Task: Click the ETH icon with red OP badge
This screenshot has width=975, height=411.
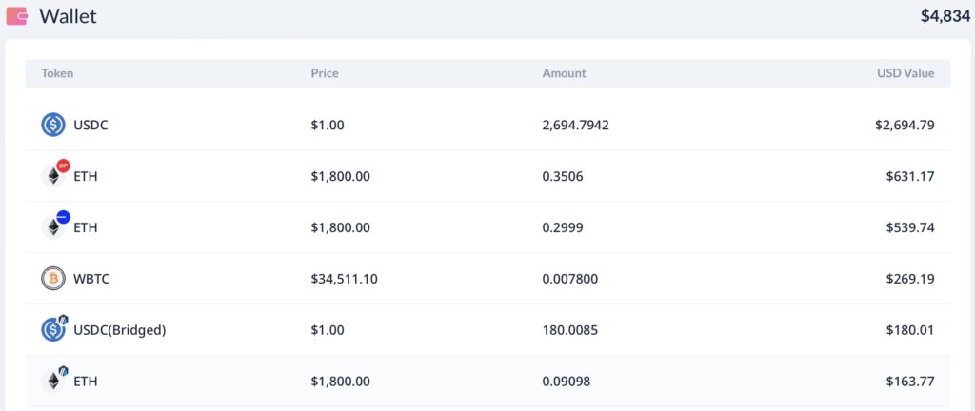Action: point(54,176)
